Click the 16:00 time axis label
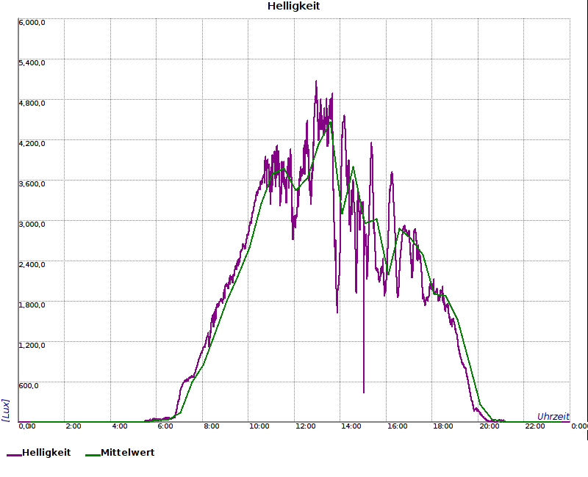 [x=397, y=426]
